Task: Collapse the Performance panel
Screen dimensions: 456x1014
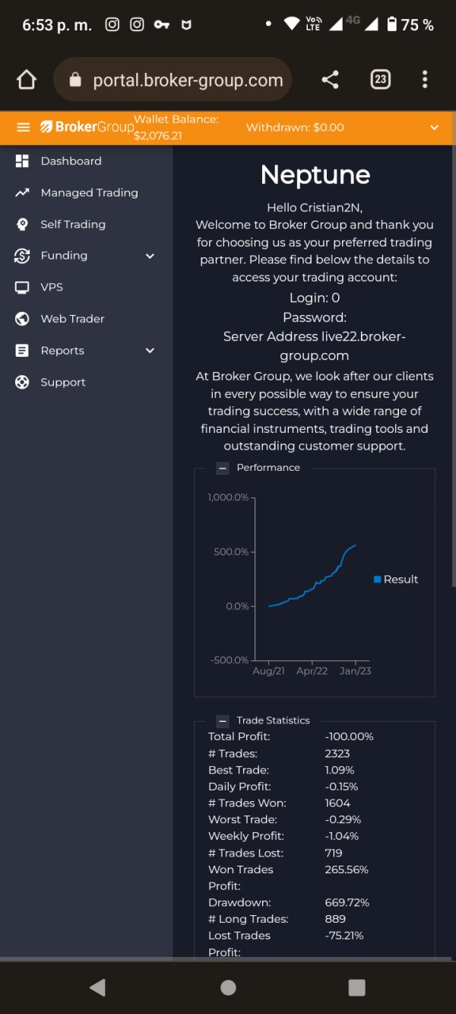Action: pos(223,468)
